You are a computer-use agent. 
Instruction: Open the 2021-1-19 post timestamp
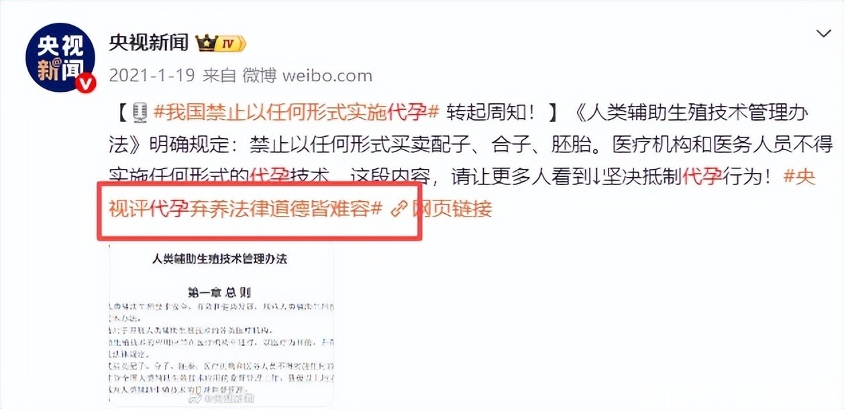point(152,76)
